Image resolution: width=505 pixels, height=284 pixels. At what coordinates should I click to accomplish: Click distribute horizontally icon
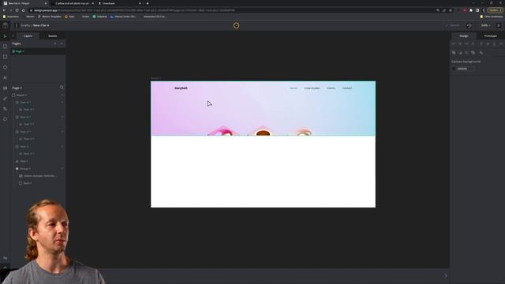(473, 44)
